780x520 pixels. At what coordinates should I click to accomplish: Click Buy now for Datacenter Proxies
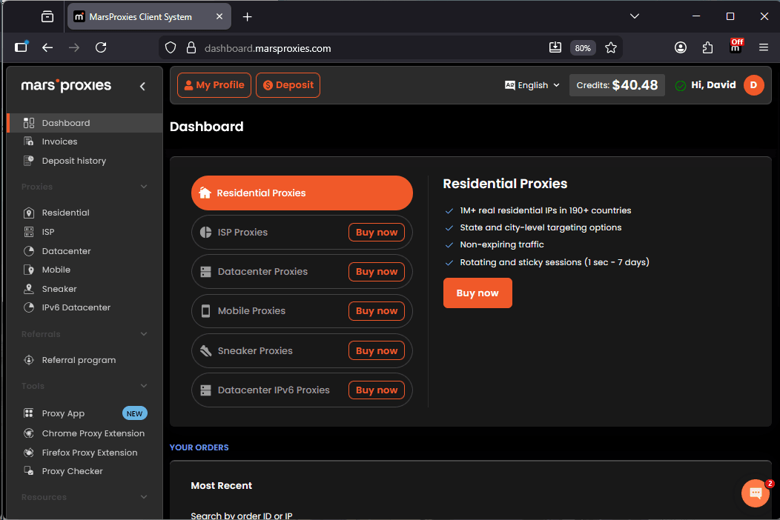tap(377, 271)
